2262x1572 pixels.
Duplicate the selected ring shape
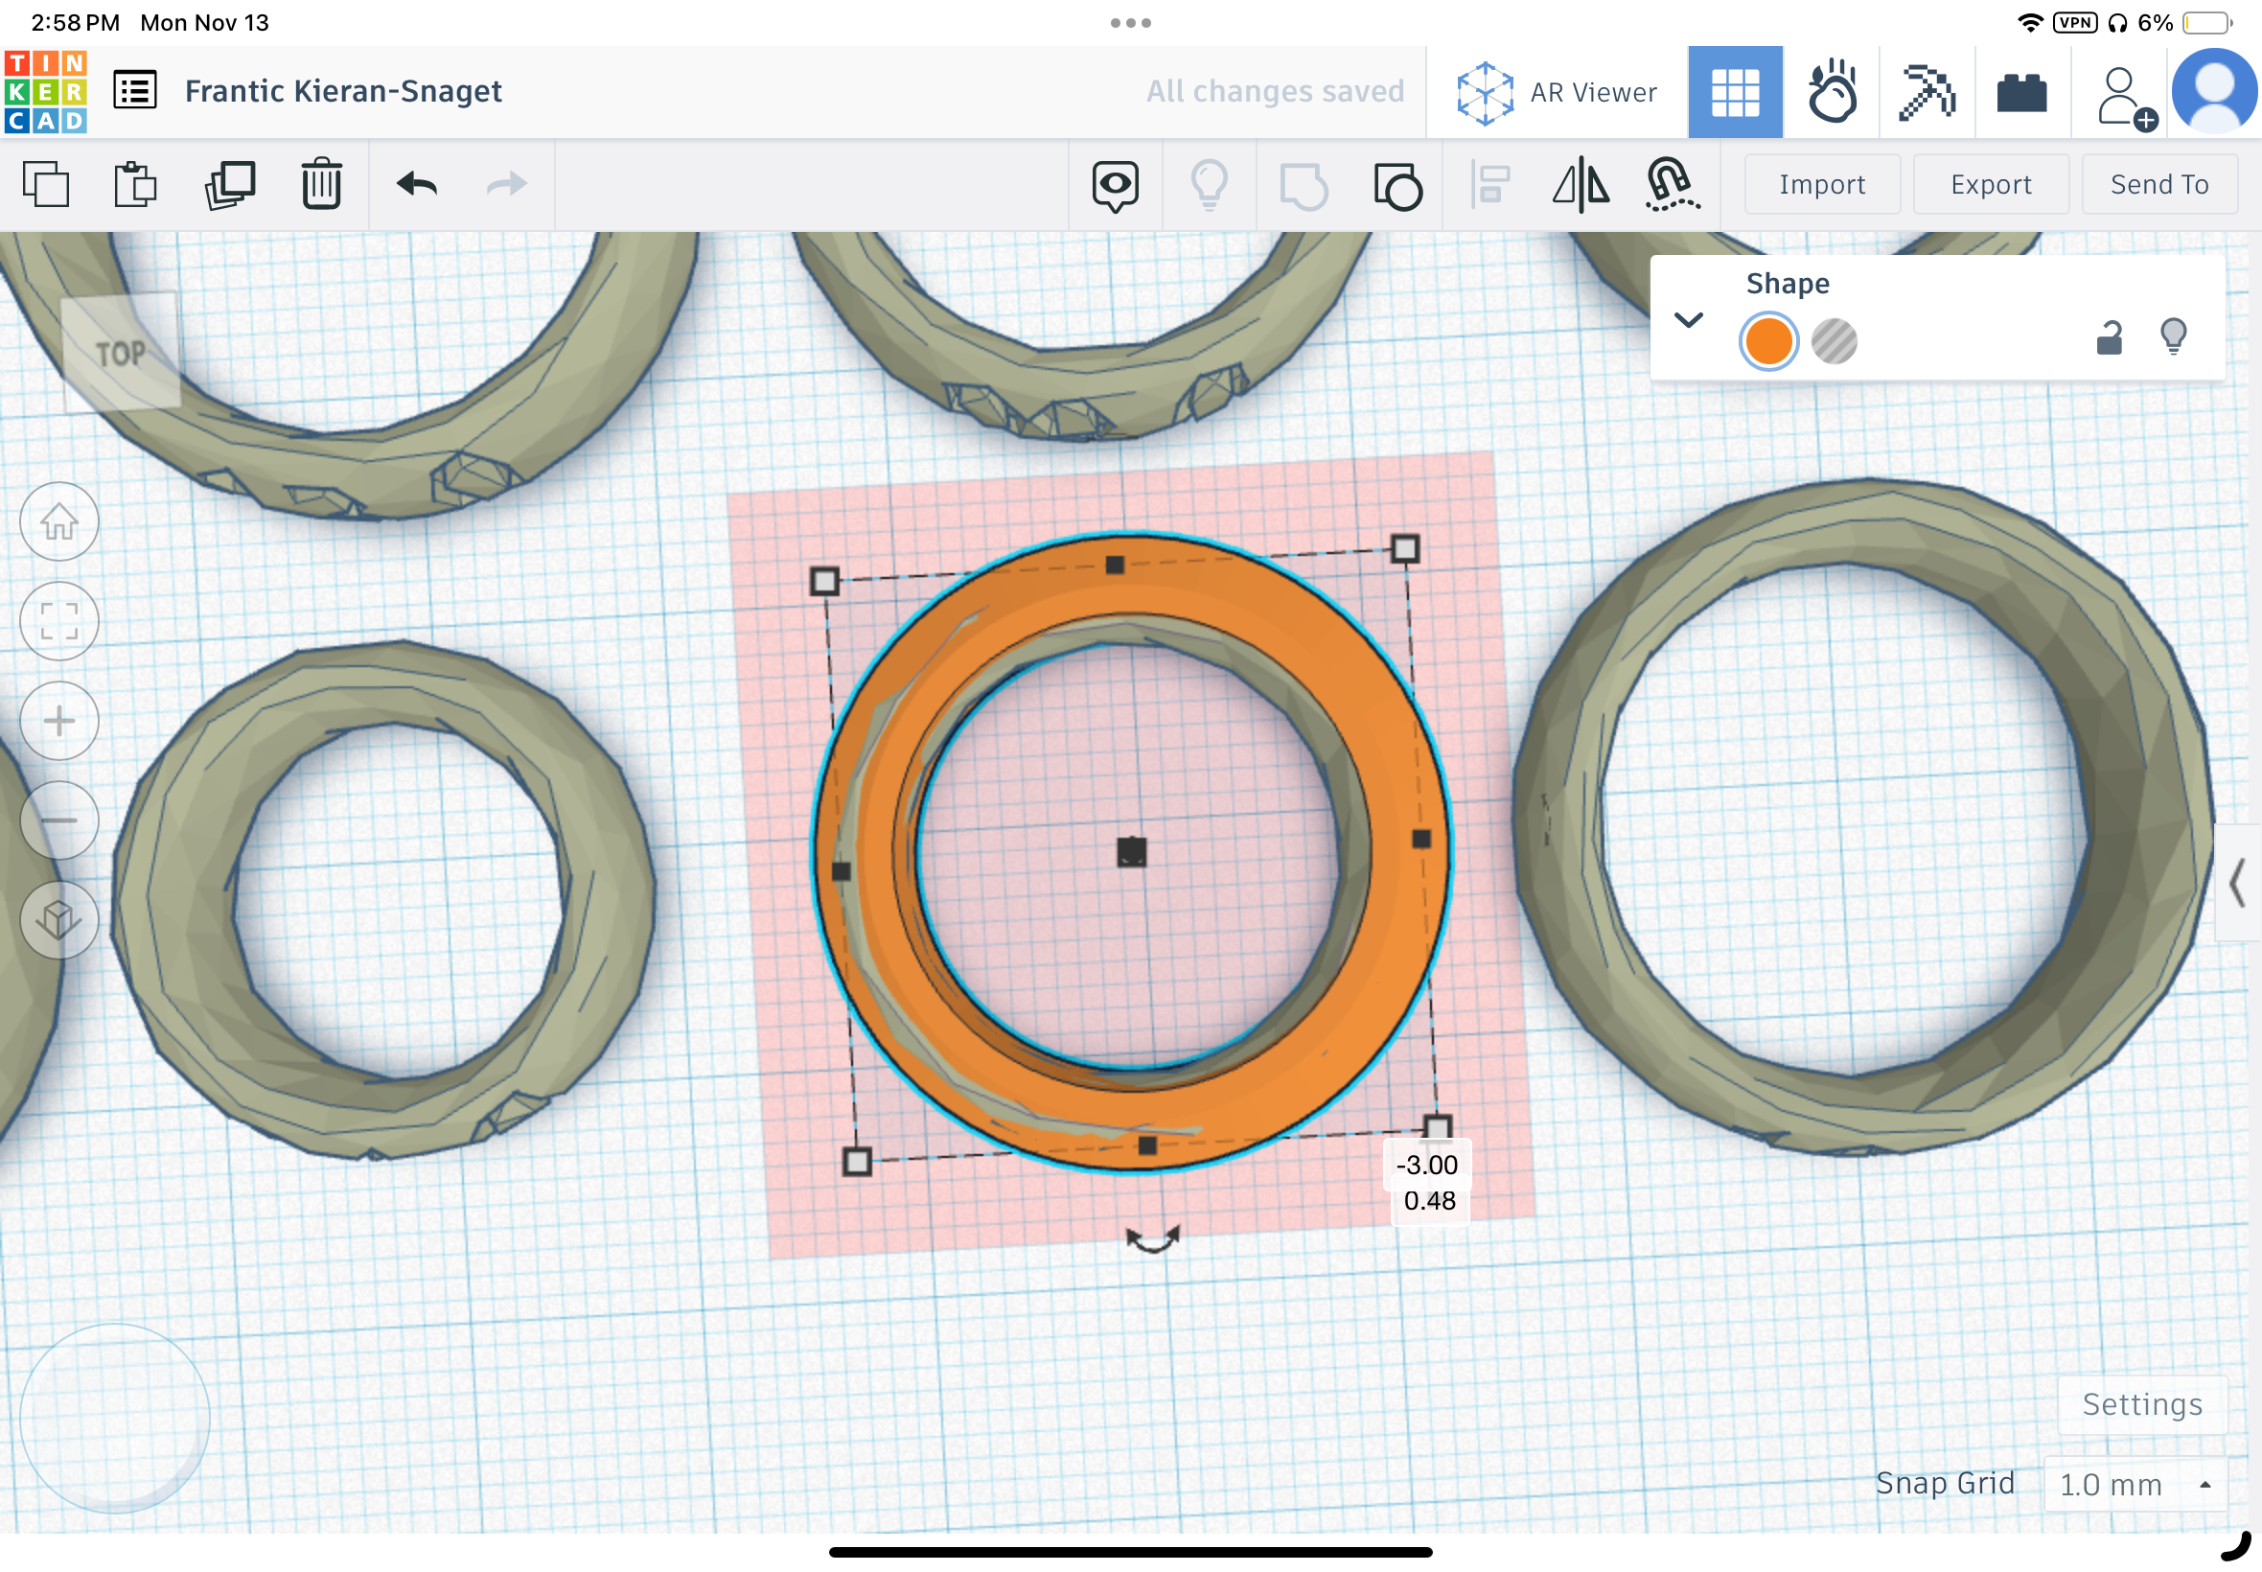coord(228,183)
